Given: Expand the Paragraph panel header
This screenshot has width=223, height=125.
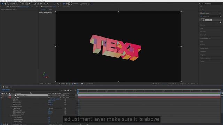Looking at the screenshot, I should pyautogui.click(x=203, y=35).
